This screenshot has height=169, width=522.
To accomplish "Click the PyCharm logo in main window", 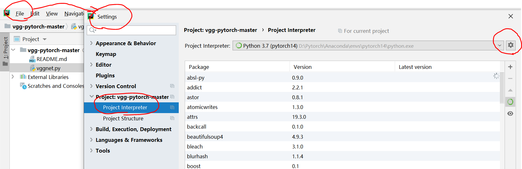I will (7, 13).
